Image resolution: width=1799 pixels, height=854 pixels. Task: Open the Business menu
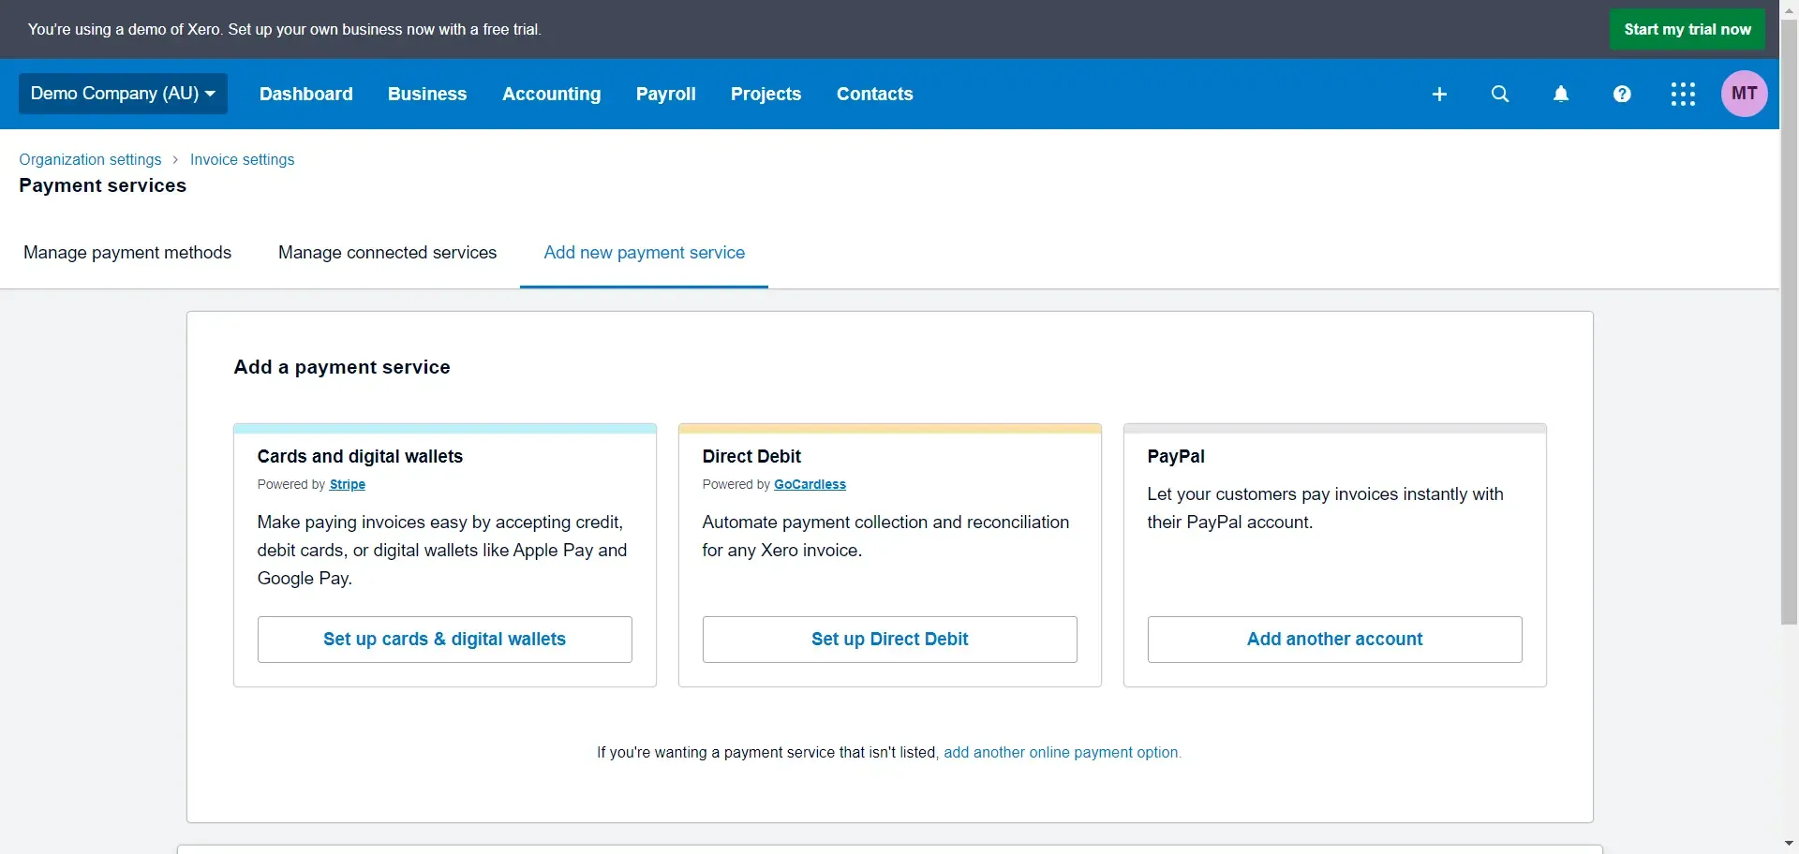pyautogui.click(x=427, y=94)
